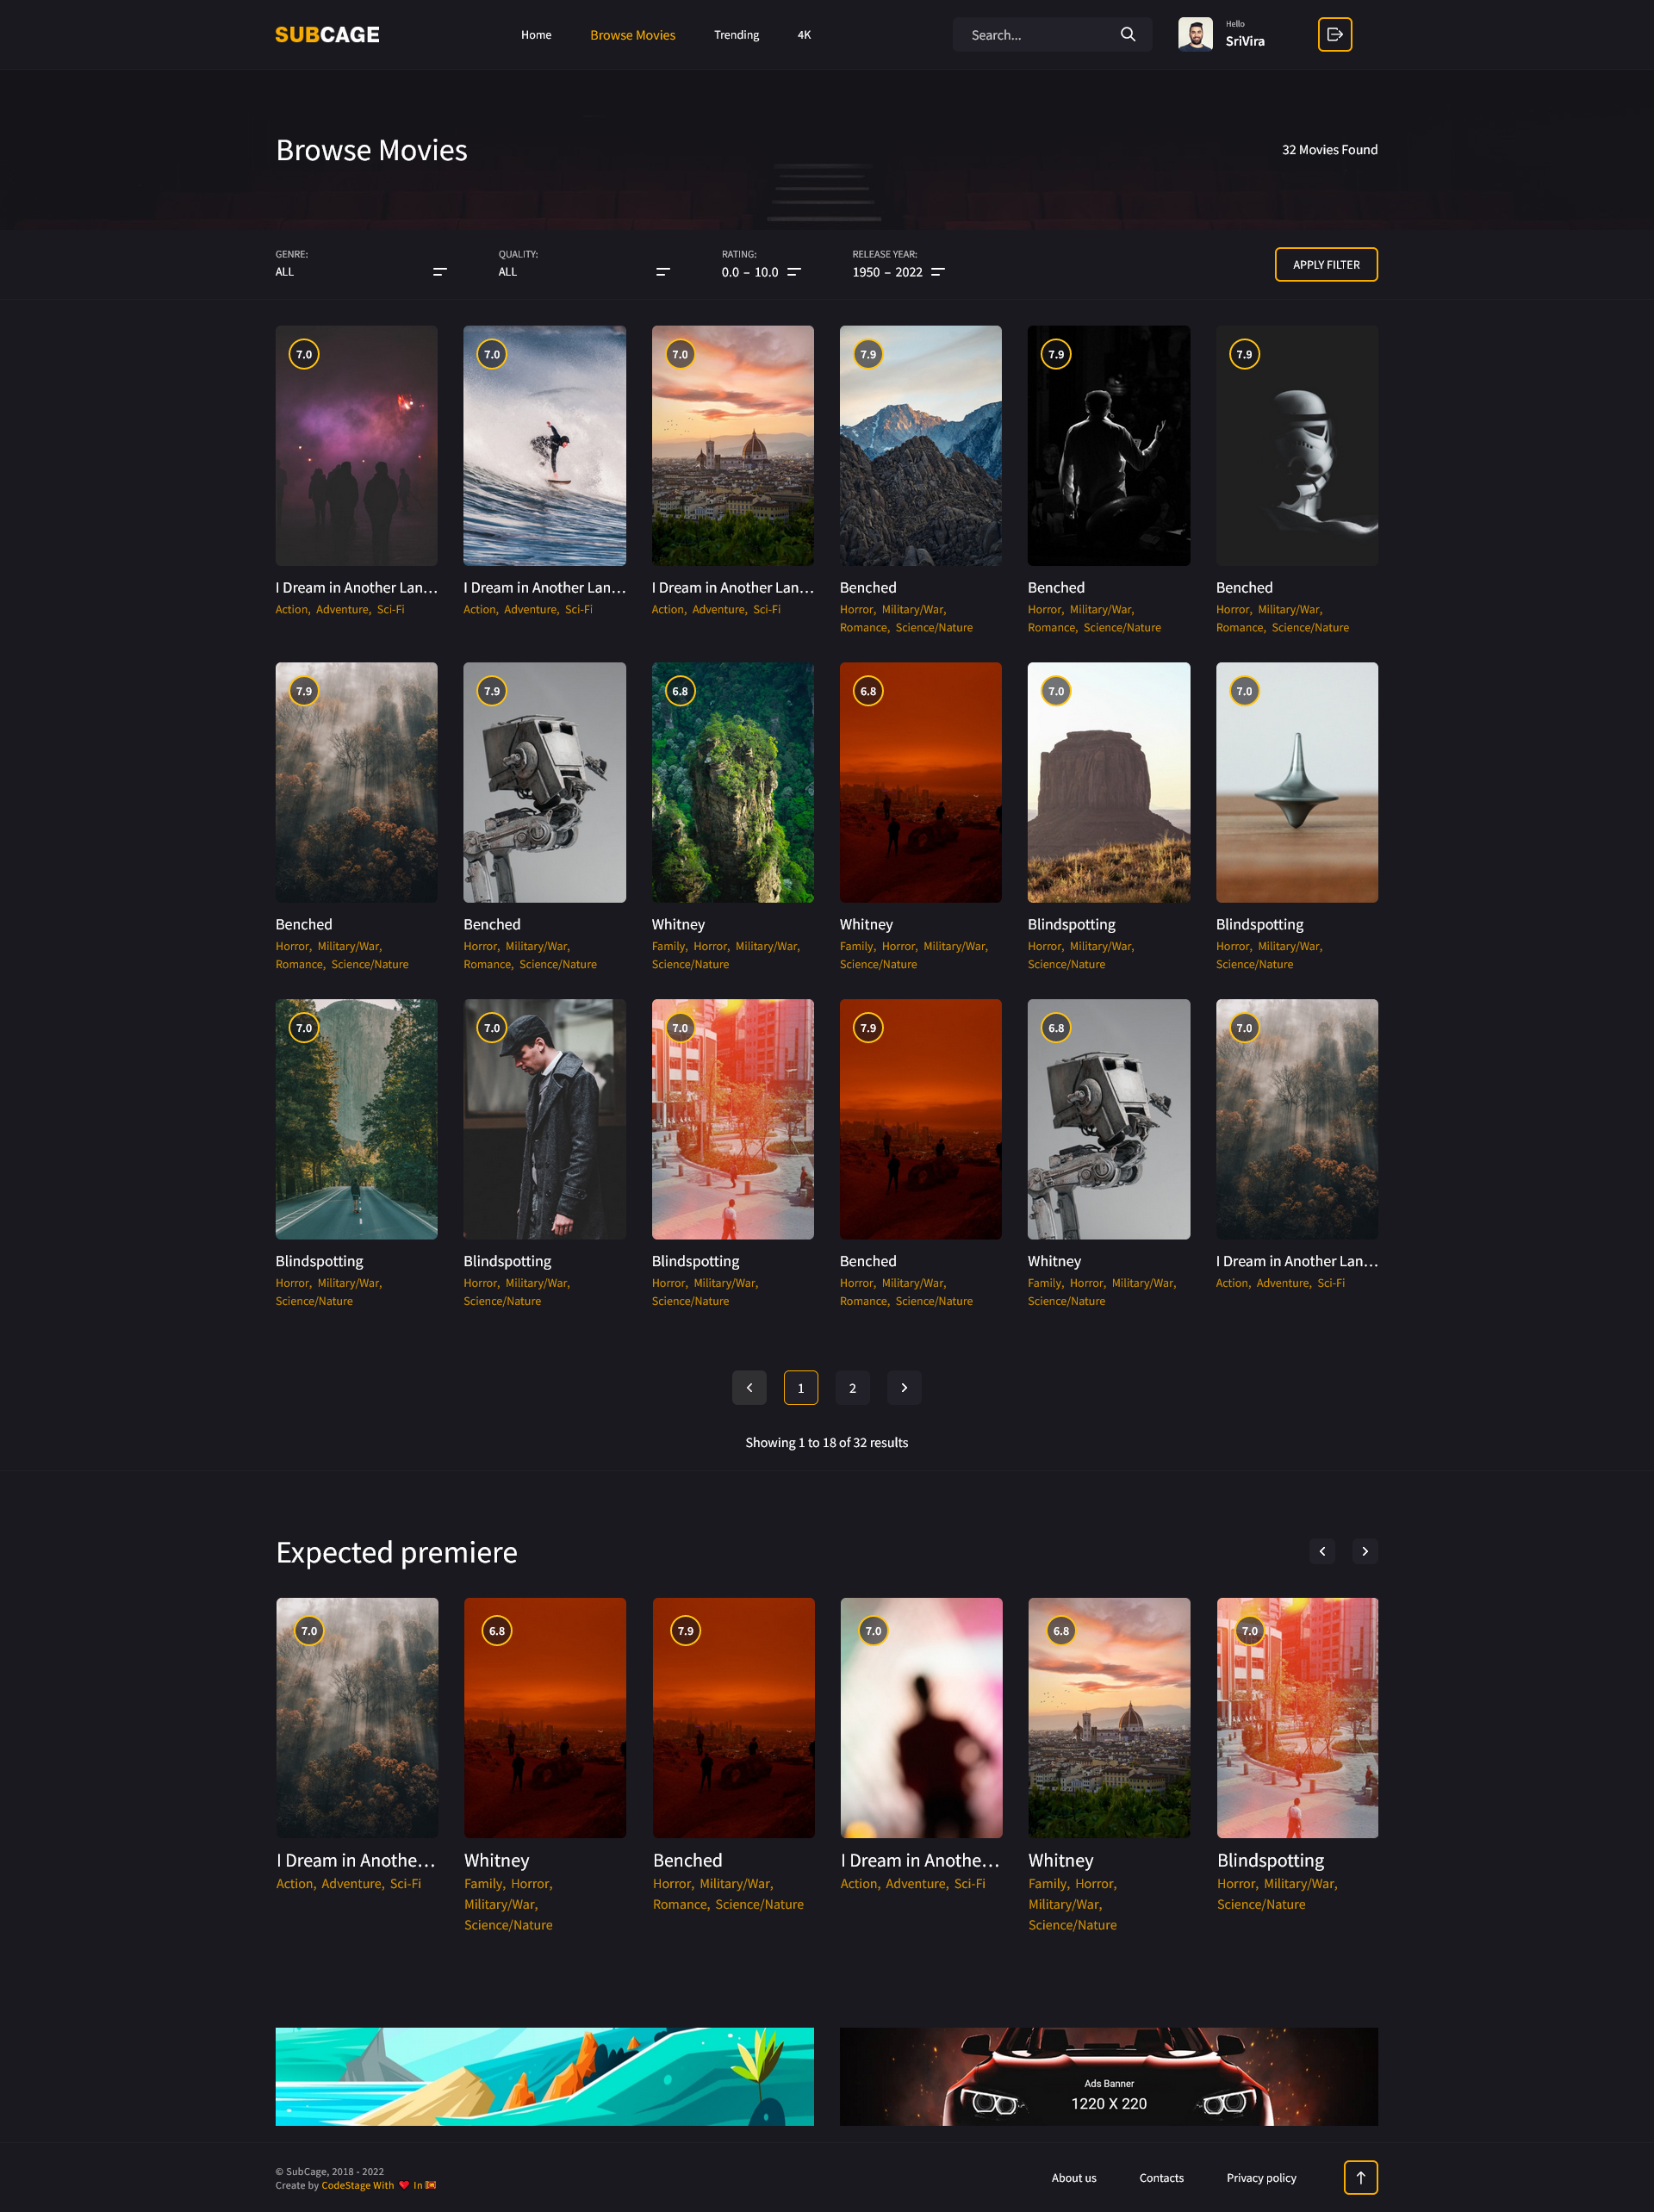Click the search magnifier icon
Viewport: 1654px width, 2212px height.
[1127, 35]
